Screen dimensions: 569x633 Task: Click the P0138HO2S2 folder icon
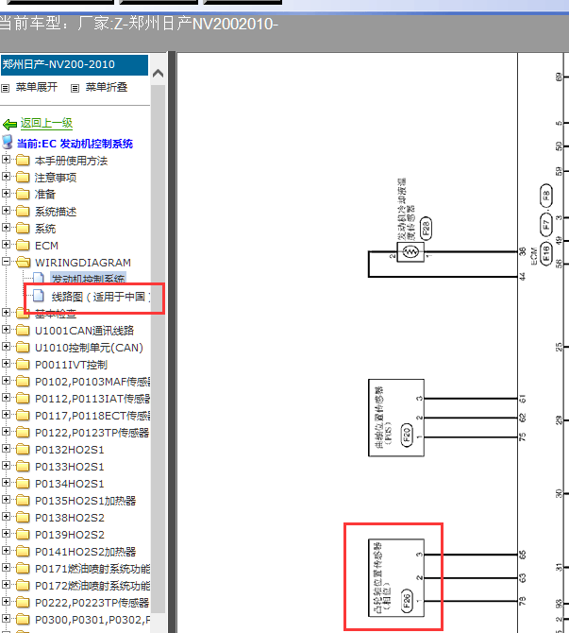tap(23, 517)
